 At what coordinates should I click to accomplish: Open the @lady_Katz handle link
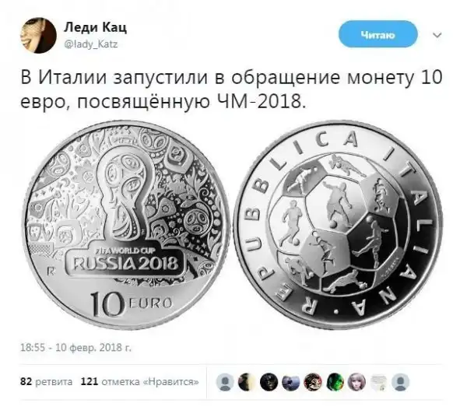coord(91,44)
